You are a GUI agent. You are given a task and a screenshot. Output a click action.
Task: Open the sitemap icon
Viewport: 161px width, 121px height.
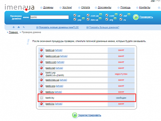click(x=19, y=27)
